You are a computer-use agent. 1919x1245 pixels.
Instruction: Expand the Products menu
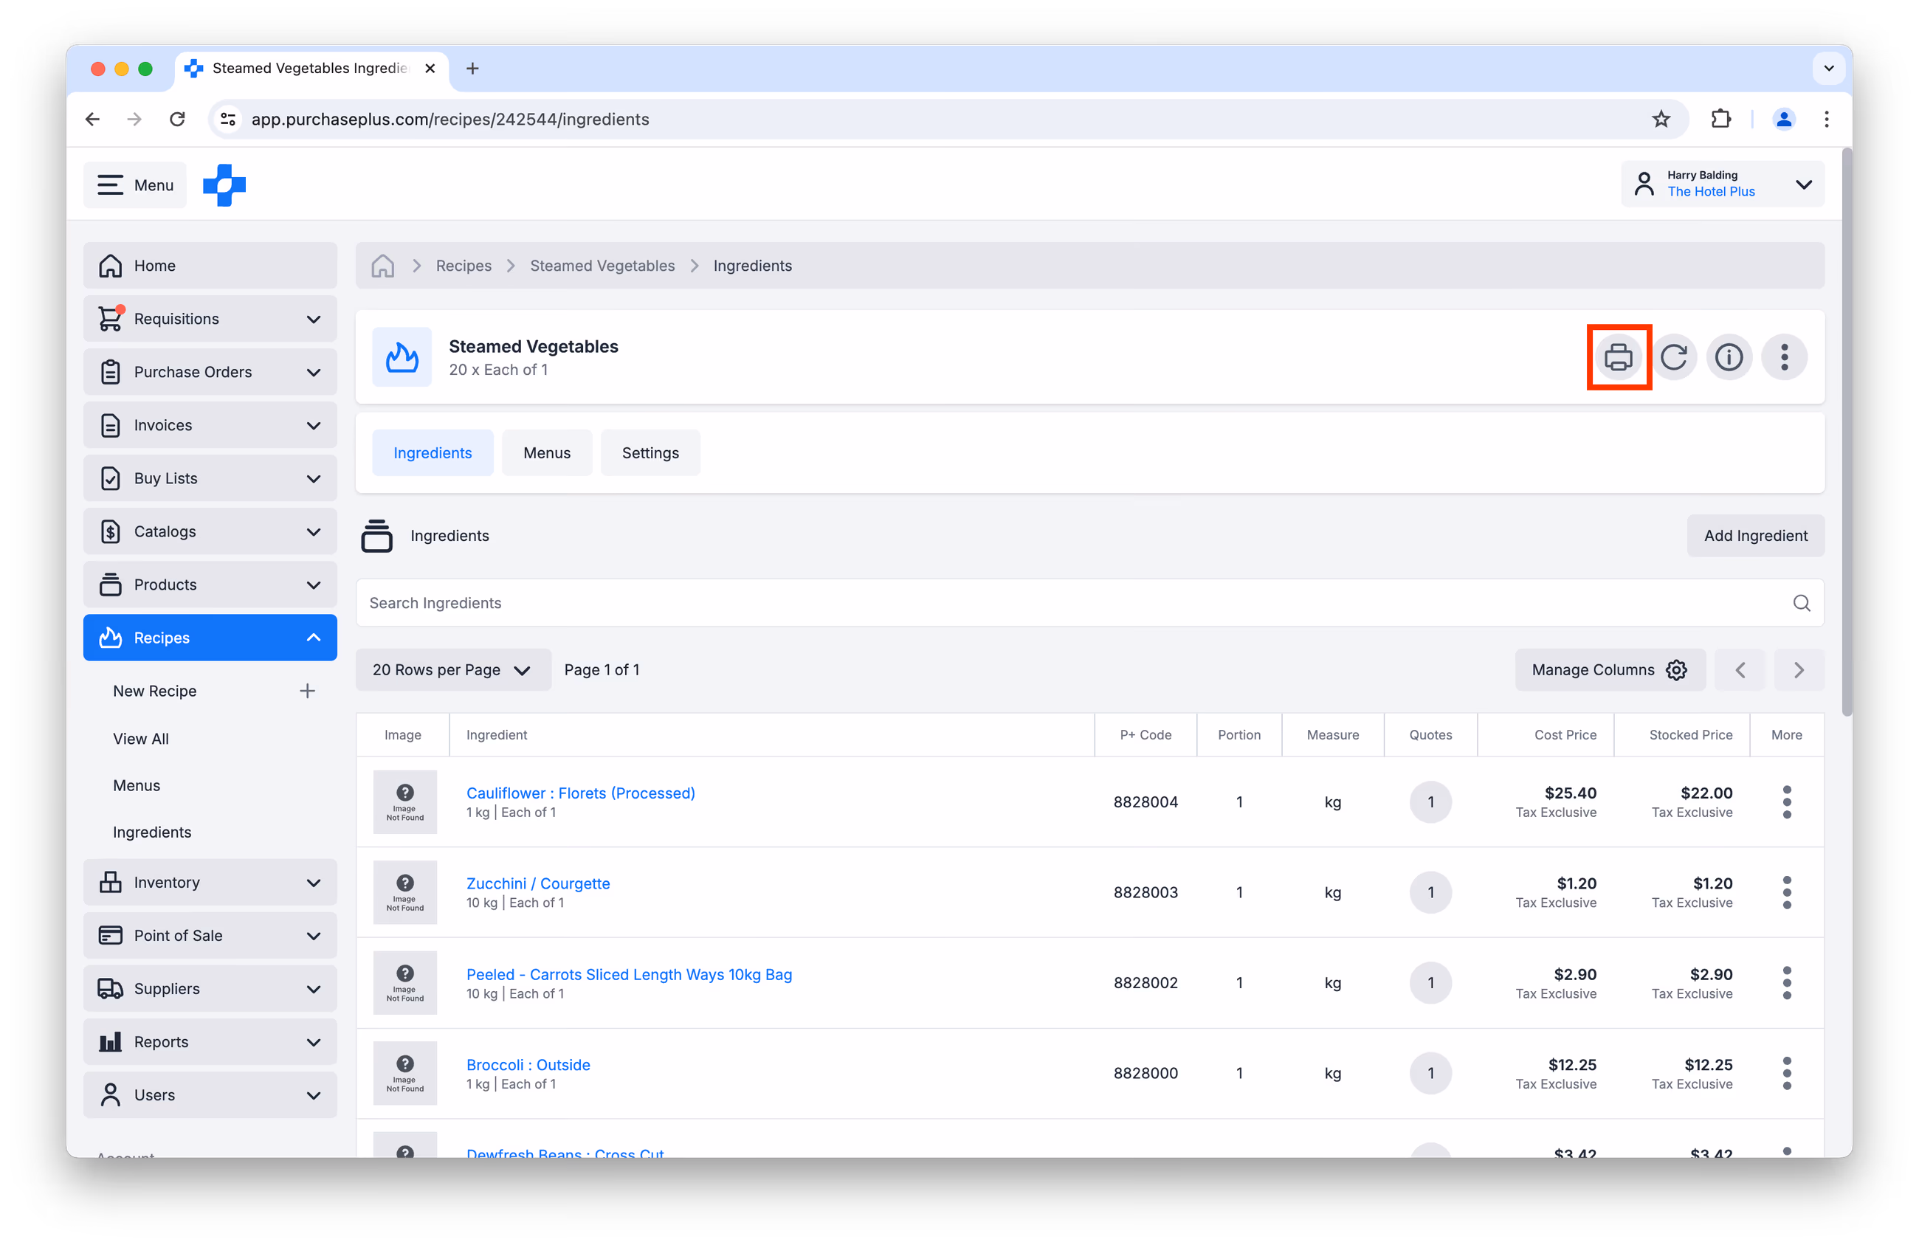pos(210,584)
